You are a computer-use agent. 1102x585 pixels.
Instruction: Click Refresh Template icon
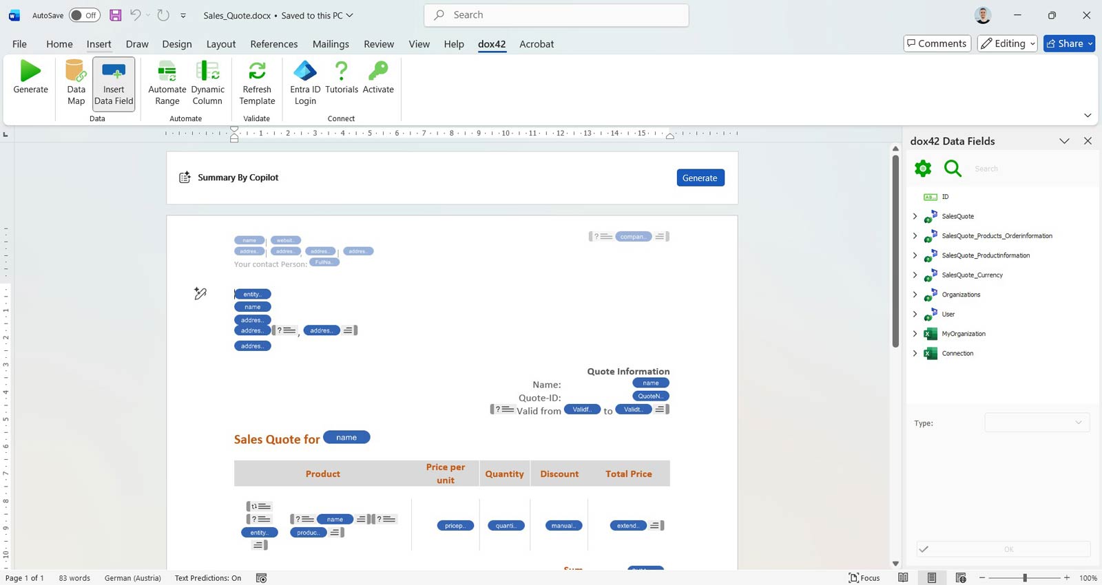257,70
